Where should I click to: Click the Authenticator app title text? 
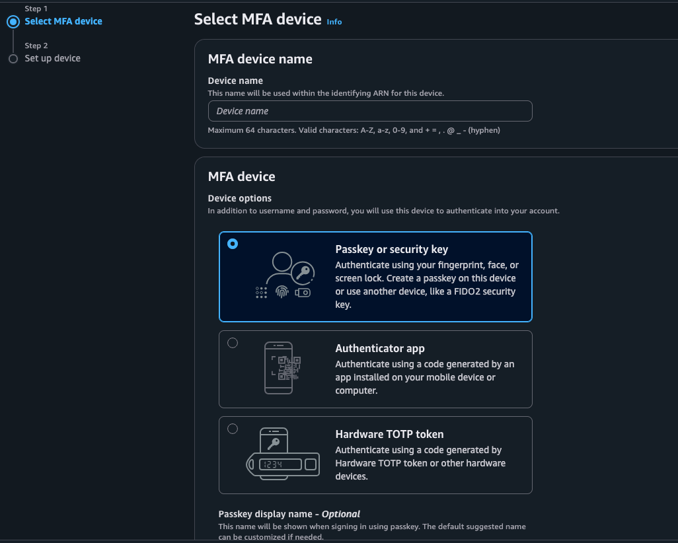[x=380, y=348]
